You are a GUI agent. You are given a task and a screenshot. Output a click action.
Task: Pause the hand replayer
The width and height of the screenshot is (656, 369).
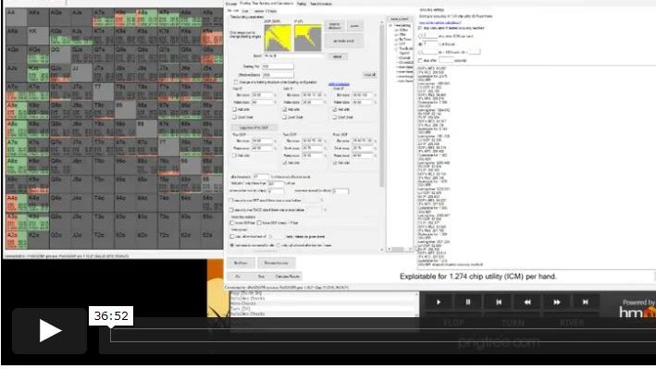[468, 302]
